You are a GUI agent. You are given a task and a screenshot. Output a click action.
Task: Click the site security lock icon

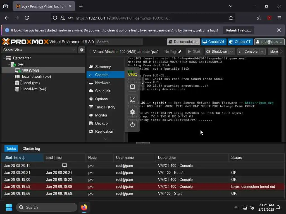tap(63, 18)
